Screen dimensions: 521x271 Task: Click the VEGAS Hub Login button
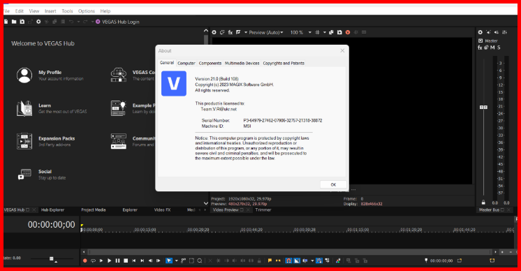tap(117, 22)
